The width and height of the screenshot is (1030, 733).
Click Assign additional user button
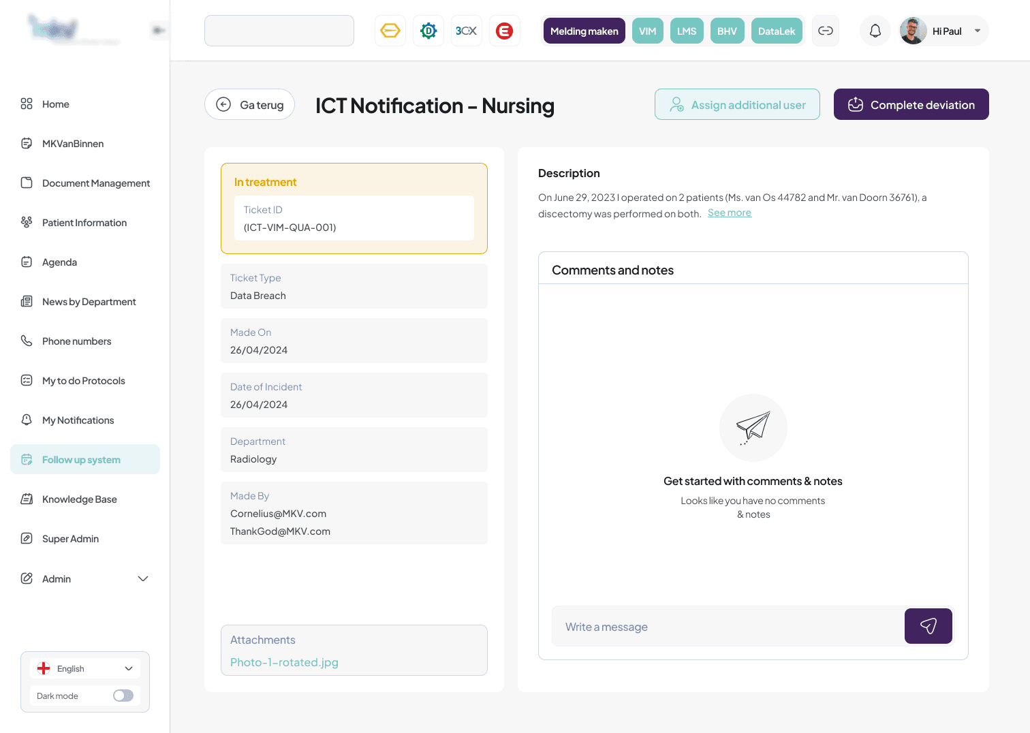pos(737,104)
